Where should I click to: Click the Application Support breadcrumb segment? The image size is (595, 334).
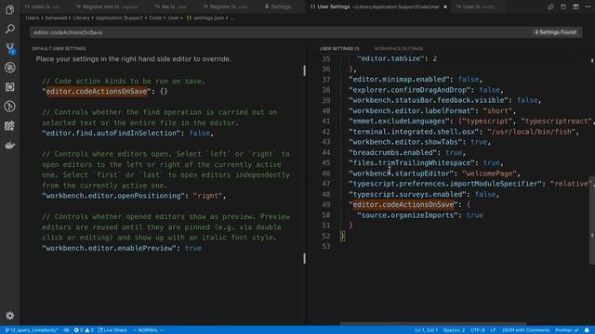pos(119,18)
